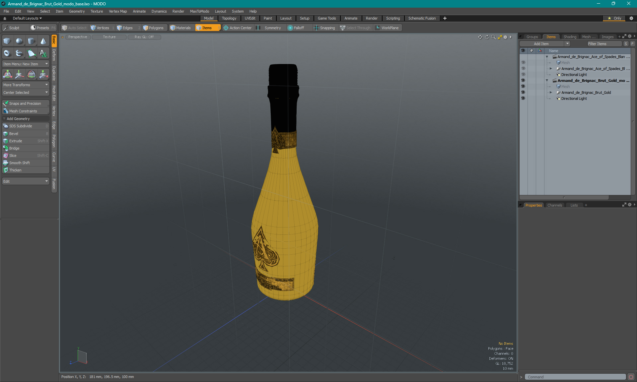Image resolution: width=637 pixels, height=382 pixels.
Task: Switch to the UVEdit layout tab
Action: (250, 18)
